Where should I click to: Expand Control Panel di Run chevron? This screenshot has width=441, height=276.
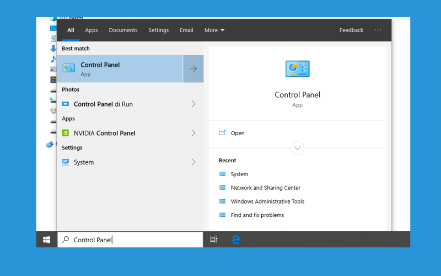(193, 104)
